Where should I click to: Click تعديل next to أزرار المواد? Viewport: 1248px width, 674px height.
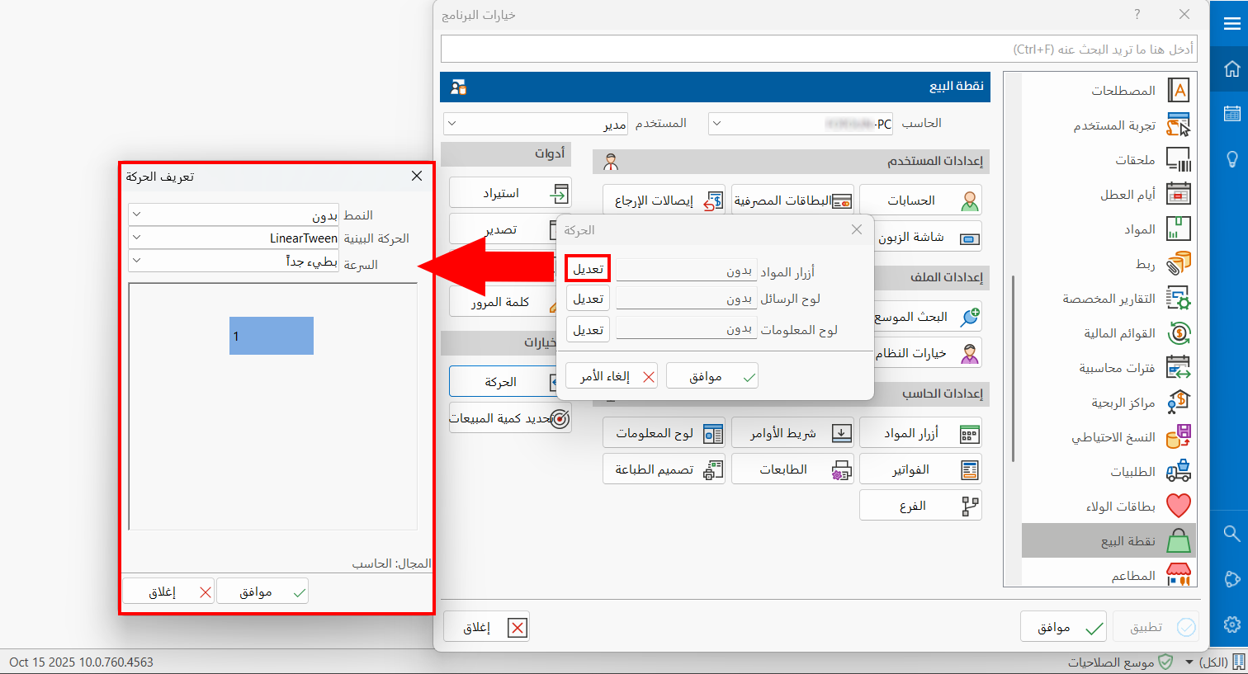[587, 269]
